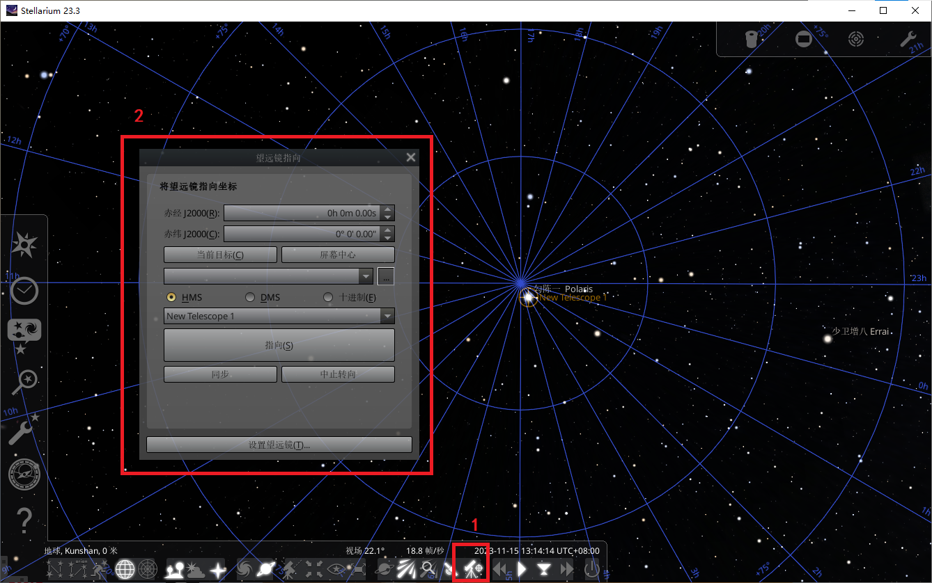This screenshot has height=583, width=932.
Task: Play time at normal rate
Action: [x=522, y=570]
